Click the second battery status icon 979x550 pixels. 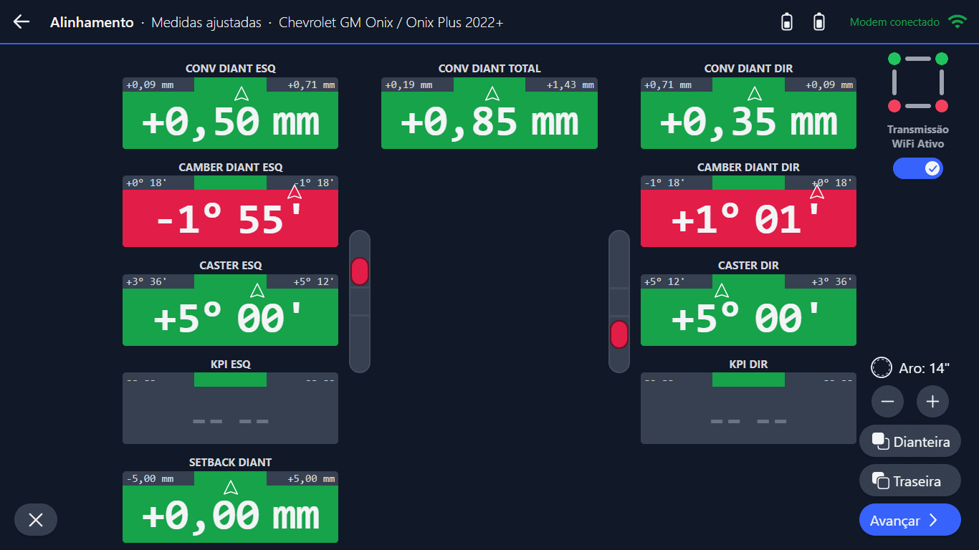click(x=819, y=22)
